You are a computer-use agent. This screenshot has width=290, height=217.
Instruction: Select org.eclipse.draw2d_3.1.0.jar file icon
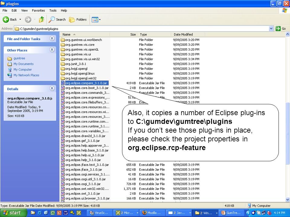pos(63,136)
